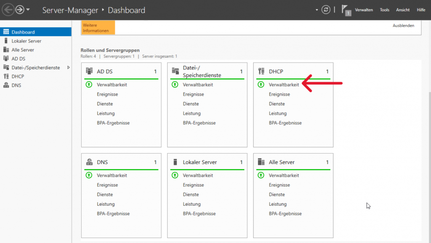Click the Alle Server tile icon
Image resolution: width=431 pixels, height=243 pixels.
tap(261, 162)
